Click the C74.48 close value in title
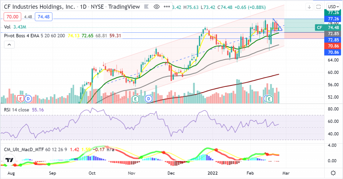343x179 pixels. coord(225,7)
